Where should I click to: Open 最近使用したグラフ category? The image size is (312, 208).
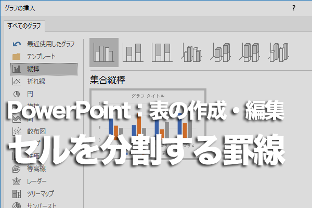(x=44, y=44)
